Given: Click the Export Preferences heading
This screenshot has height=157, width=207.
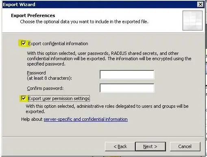Looking at the screenshot, I should [x=33, y=15].
